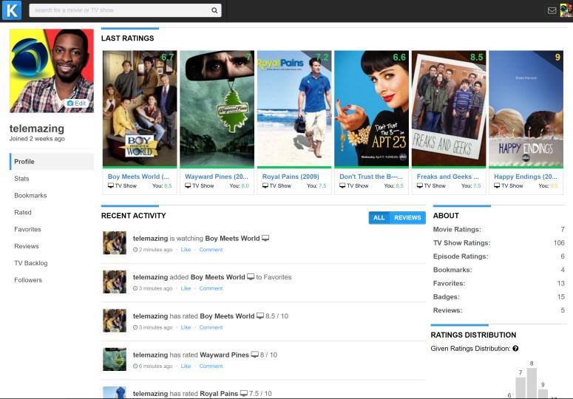
Task: Toggle the ALL activity filter
Action: (x=379, y=217)
